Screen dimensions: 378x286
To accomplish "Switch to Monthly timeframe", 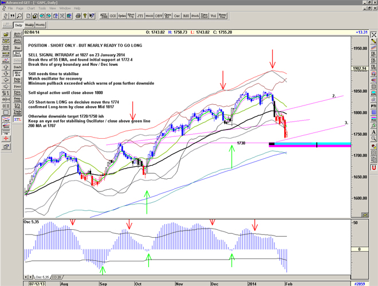I will [x=40, y=25].
